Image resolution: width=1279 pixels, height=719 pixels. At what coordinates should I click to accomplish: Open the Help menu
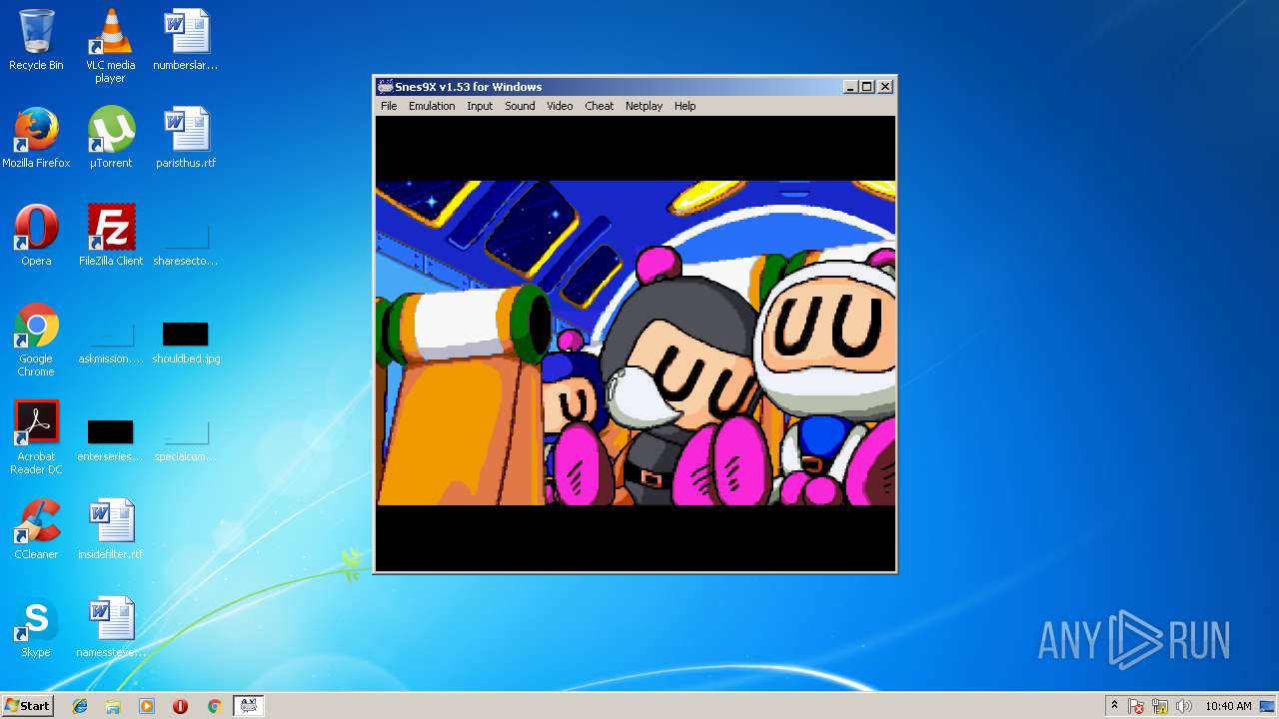click(684, 106)
